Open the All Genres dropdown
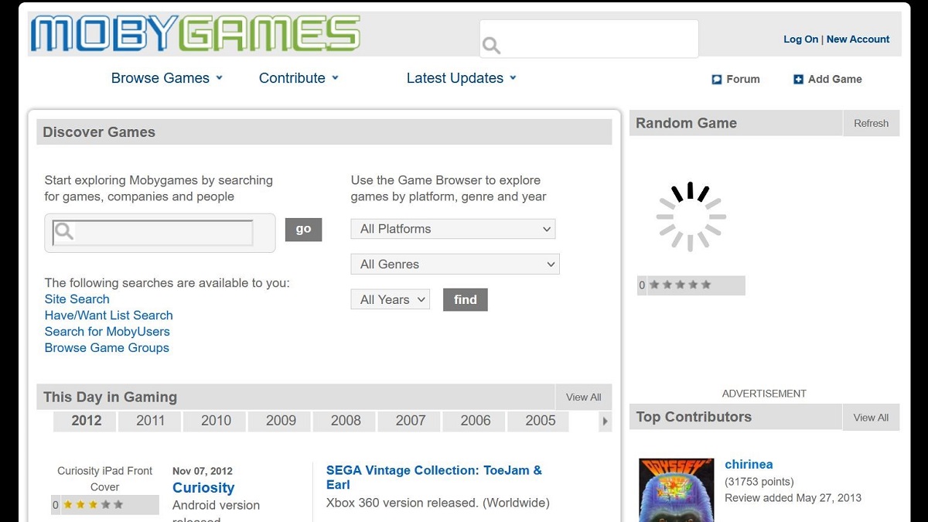The image size is (928, 522). [x=455, y=264]
